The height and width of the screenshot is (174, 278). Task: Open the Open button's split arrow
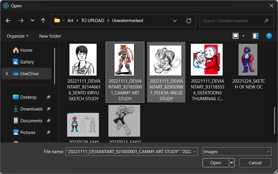[x=231, y=163]
